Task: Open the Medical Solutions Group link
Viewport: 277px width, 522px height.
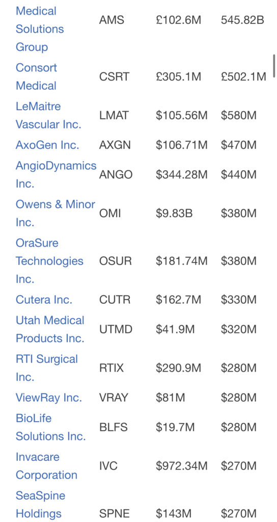Action: click(40, 29)
